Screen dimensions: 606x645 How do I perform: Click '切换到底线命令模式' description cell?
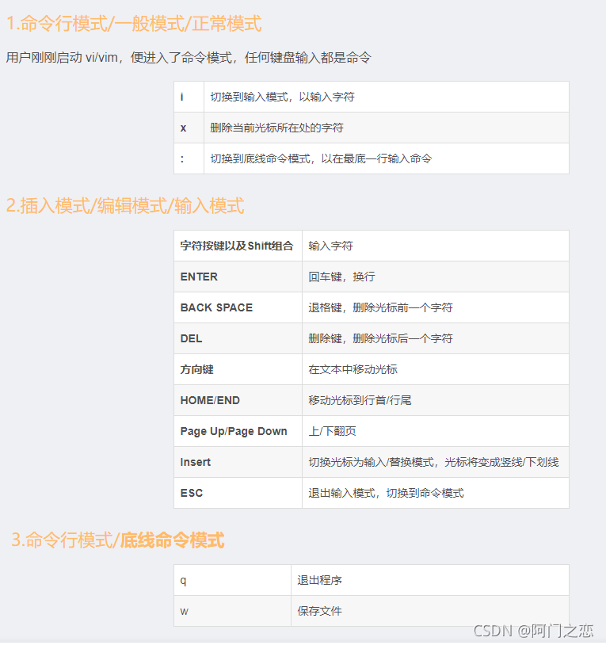387,158
